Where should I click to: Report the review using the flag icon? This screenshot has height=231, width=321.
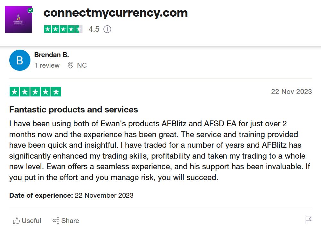tap(308, 220)
